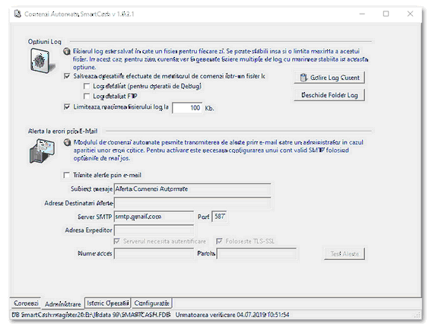Switch to the Comenzi tab
This screenshot has width=432, height=327.
(x=26, y=303)
